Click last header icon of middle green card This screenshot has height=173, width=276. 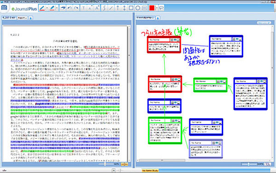pos(224,81)
